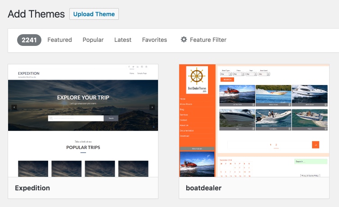Click the 2241 theme count badge
This screenshot has height=207, width=339.
pyautogui.click(x=29, y=40)
